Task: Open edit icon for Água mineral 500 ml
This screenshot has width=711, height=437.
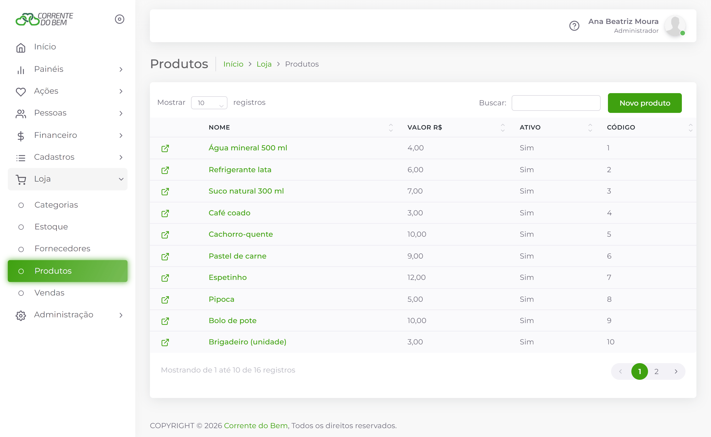Action: tap(165, 148)
